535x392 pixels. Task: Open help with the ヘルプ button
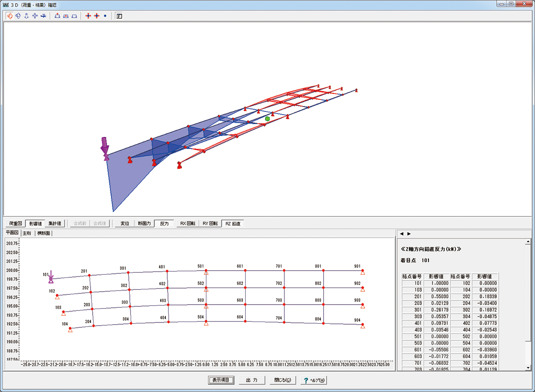point(314,380)
